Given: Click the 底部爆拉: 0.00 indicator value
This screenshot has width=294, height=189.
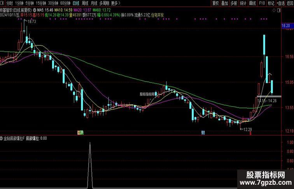Looking at the screenshot, I should coord(37,139).
